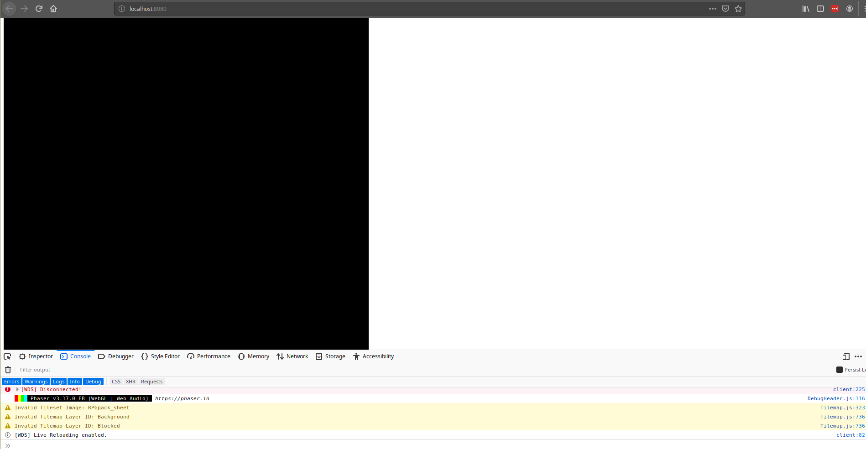The image size is (866, 449).
Task: Open the LastPass extension
Action: 835,8
